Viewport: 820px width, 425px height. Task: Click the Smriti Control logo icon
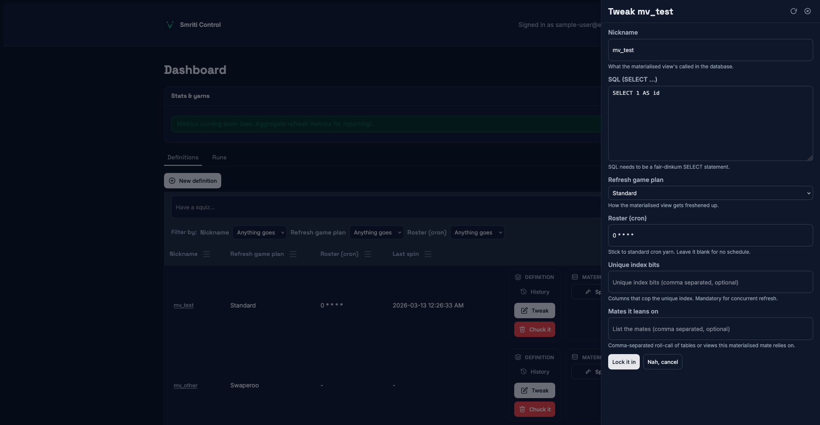tap(170, 25)
